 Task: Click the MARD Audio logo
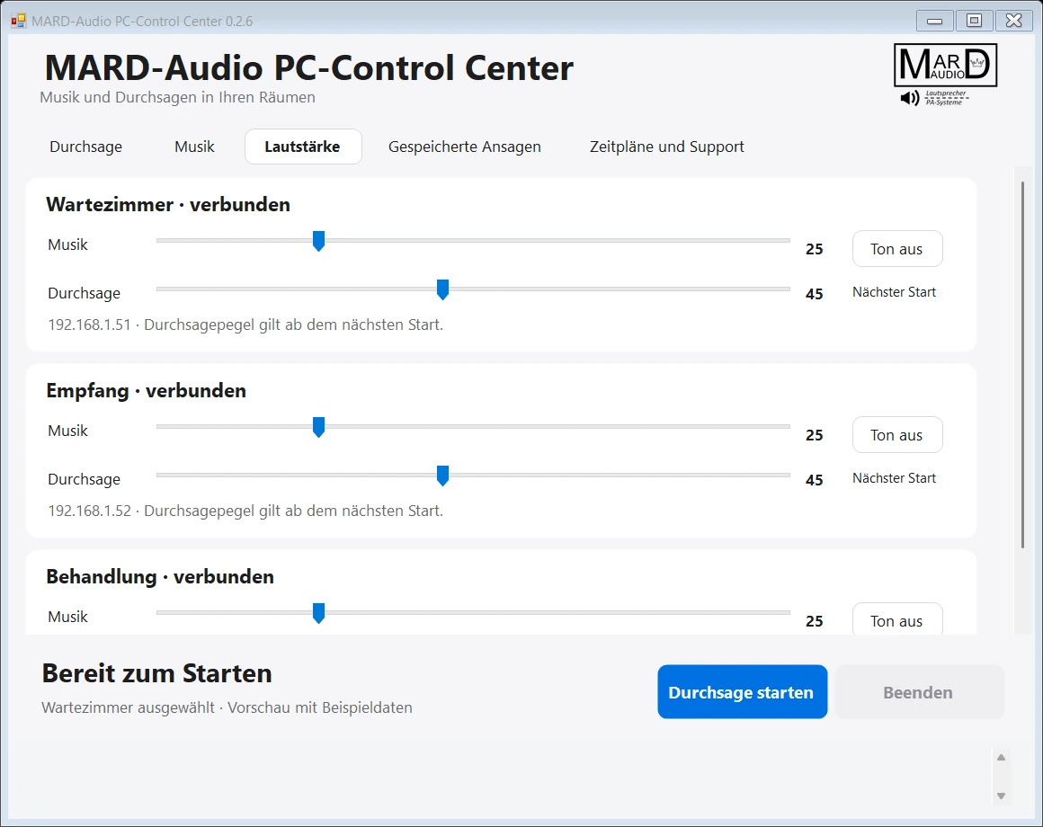pos(945,75)
